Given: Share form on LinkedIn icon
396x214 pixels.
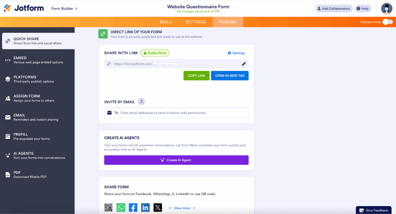Looking at the screenshot, I should [145, 208].
